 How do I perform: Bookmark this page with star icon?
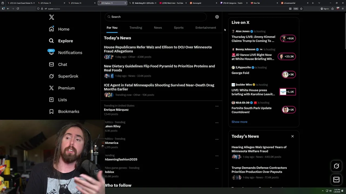click(301, 9)
